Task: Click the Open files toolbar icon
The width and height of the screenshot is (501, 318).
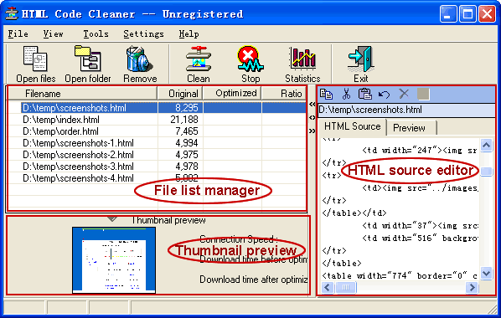Action: 35,59
